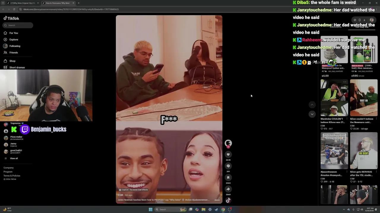This screenshot has width=380, height=213.
Task: Open File Explorer from the taskbar
Action: click(203, 209)
